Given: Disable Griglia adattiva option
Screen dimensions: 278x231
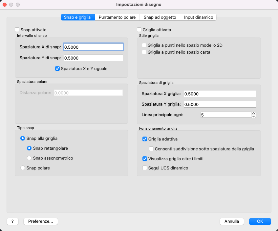Looking at the screenshot, I should point(145,139).
